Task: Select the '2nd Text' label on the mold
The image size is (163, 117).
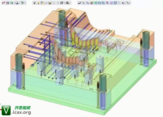Action: pyautogui.click(x=94, y=90)
